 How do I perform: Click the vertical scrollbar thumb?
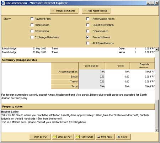(157, 114)
